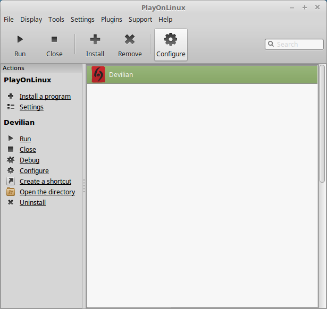
Task: Open the Plugins menu
Action: (x=112, y=19)
